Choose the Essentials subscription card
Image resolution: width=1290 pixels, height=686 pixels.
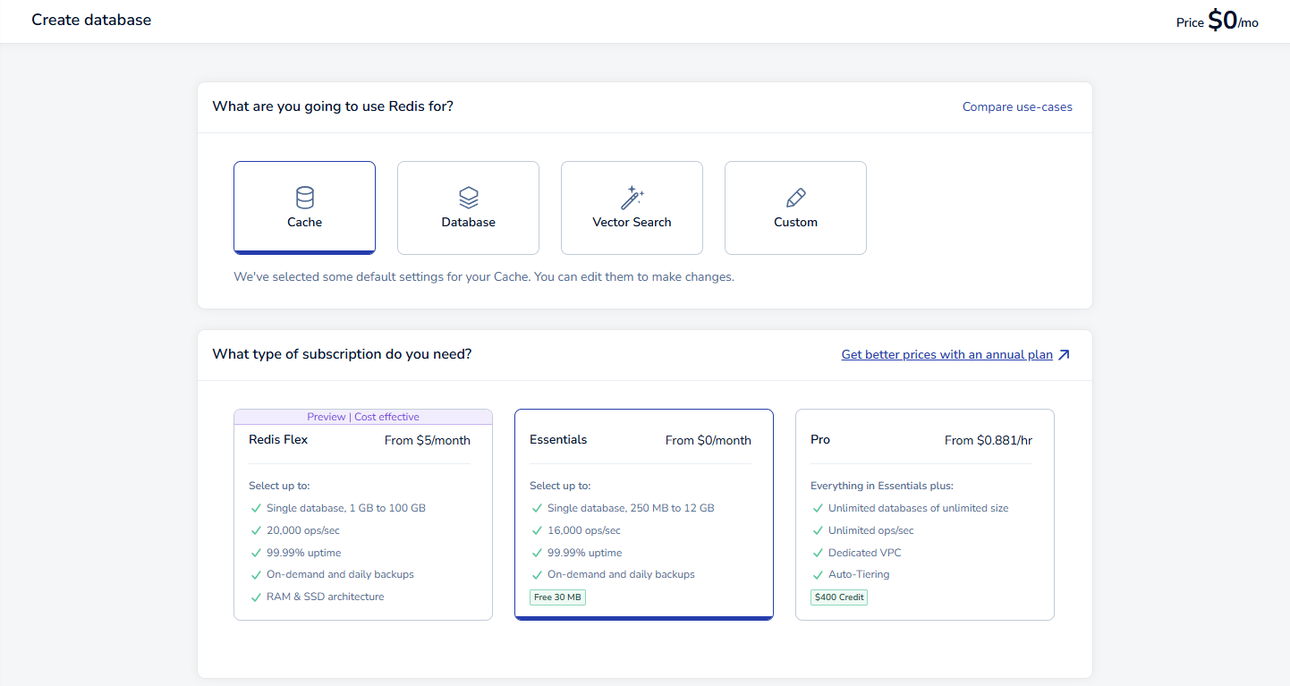(644, 514)
